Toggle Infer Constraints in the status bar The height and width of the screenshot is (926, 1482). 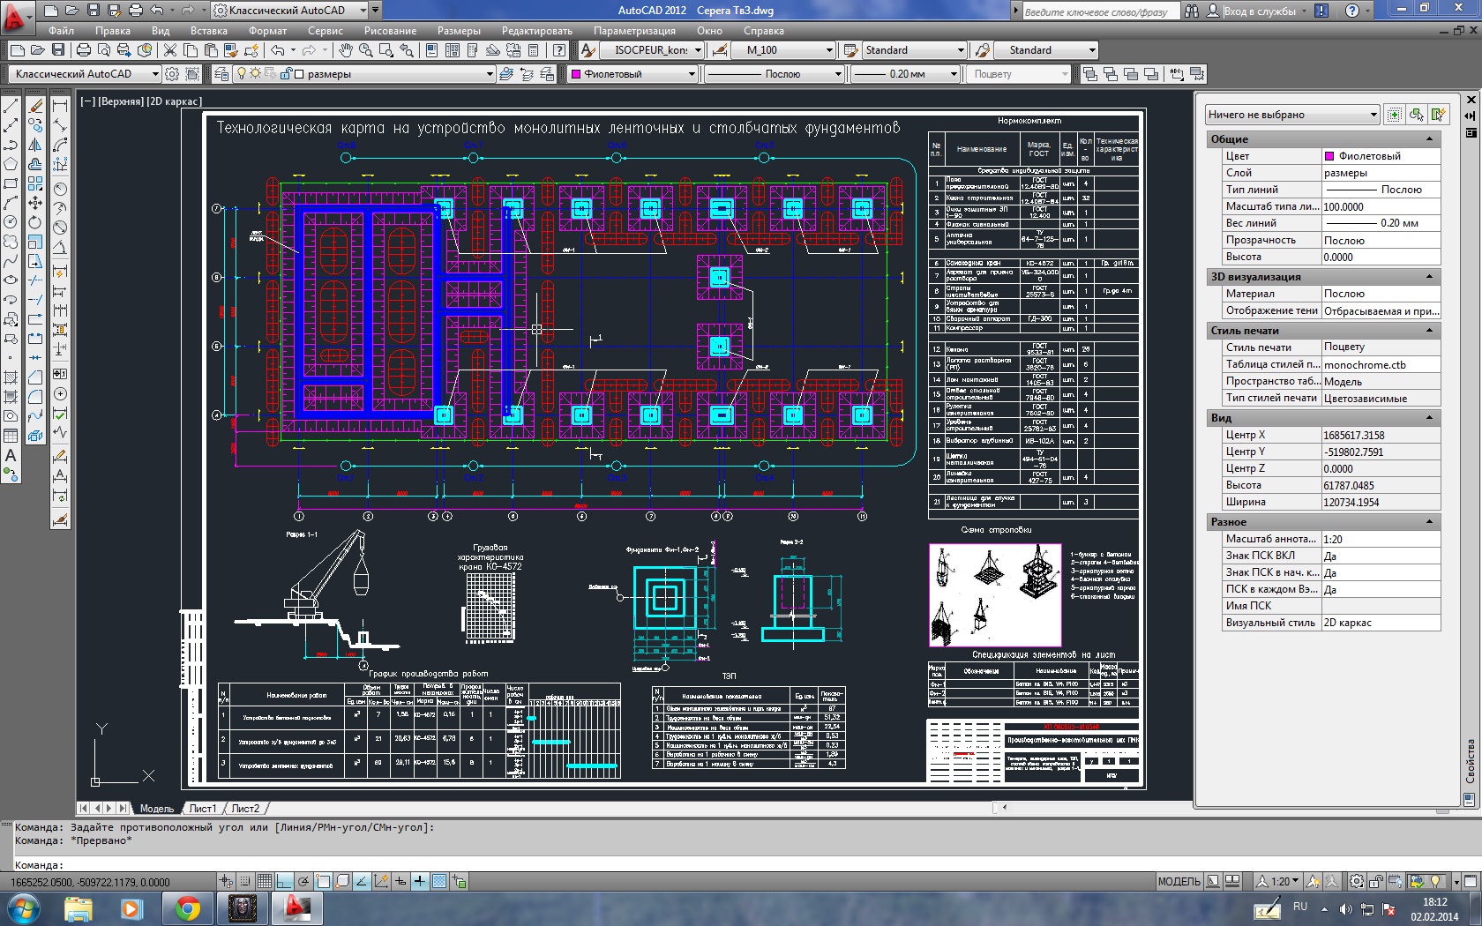(x=226, y=881)
